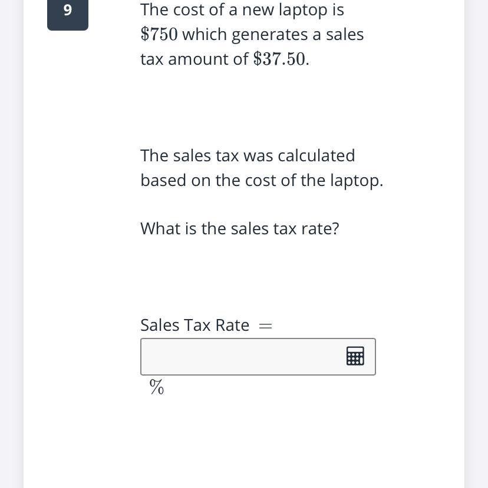
Task: Click the word "Rate" in the answer label
Action: click(x=232, y=325)
